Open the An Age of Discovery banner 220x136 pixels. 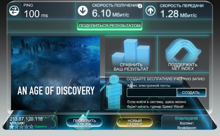[x=56, y=73]
